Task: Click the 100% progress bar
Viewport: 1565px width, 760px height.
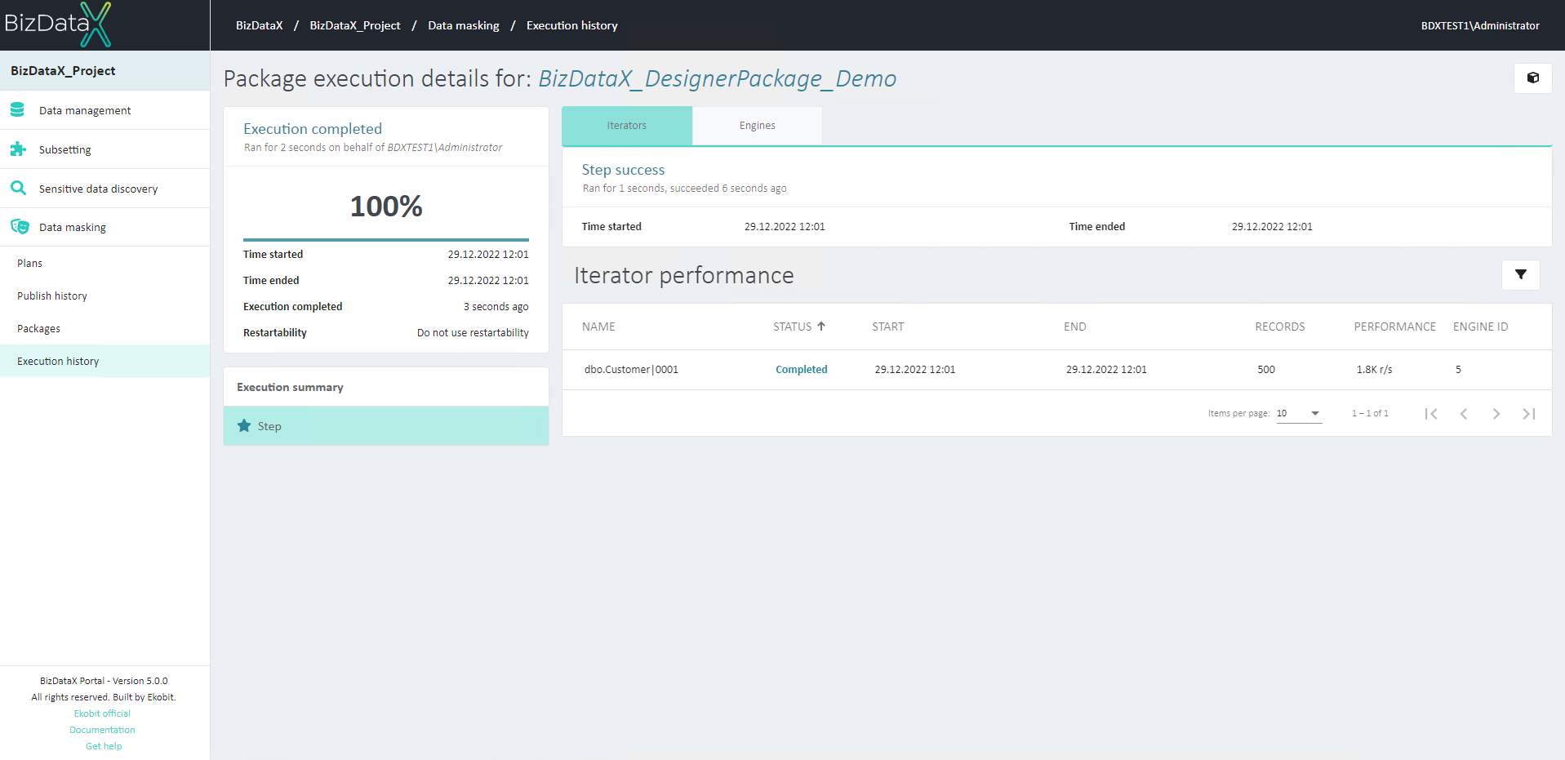Action: 386,239
